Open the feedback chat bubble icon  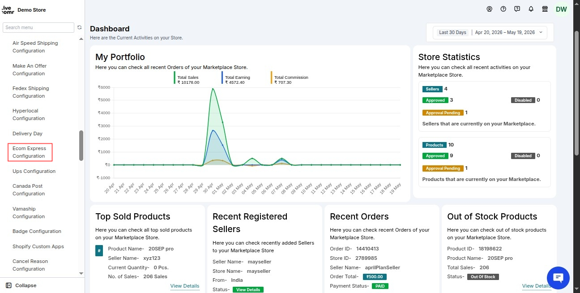tap(517, 9)
